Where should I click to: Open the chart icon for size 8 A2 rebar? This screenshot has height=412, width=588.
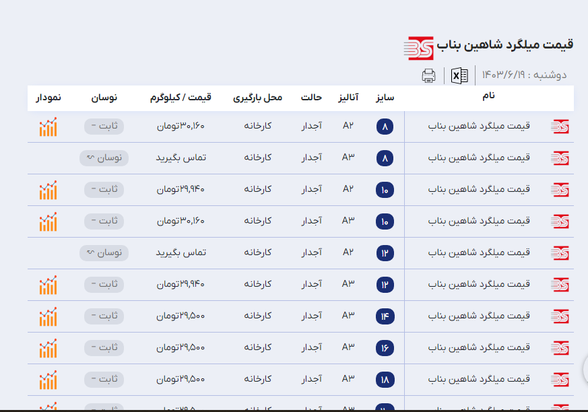pos(48,127)
